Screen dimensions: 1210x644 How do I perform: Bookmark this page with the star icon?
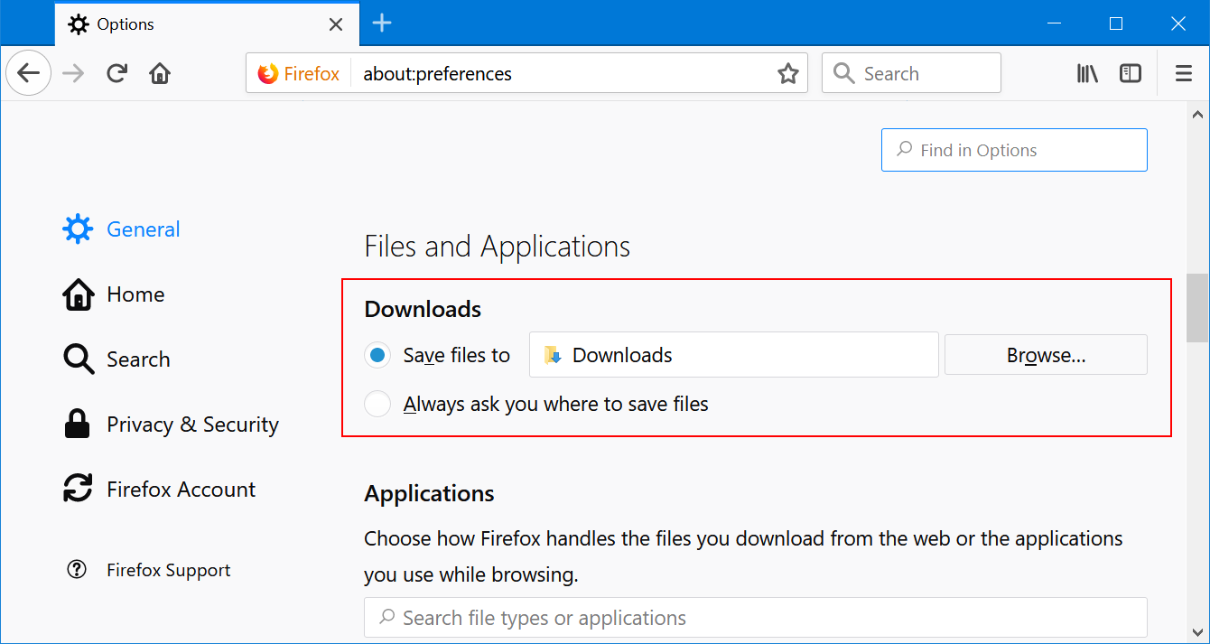(x=787, y=74)
